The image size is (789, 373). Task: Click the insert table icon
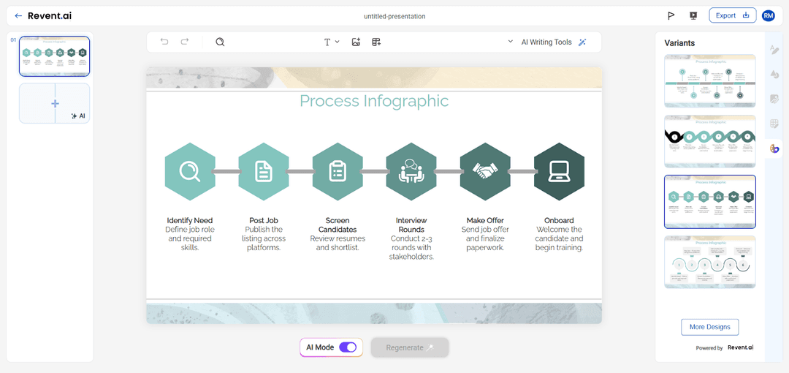click(376, 42)
